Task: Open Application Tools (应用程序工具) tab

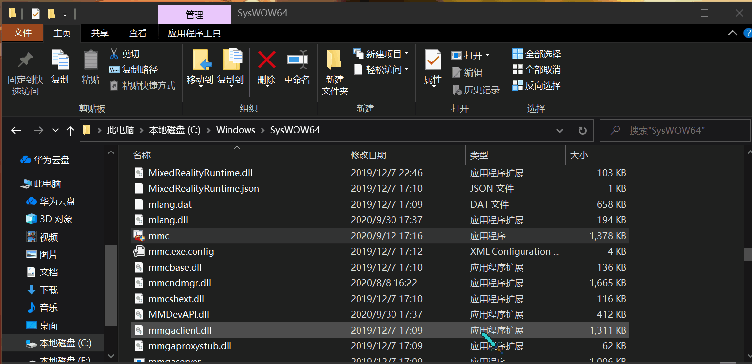Action: [x=195, y=33]
